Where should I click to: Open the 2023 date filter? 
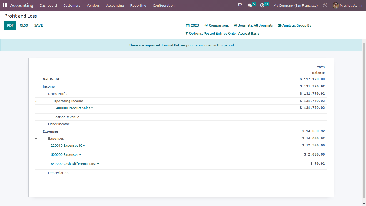193,25
